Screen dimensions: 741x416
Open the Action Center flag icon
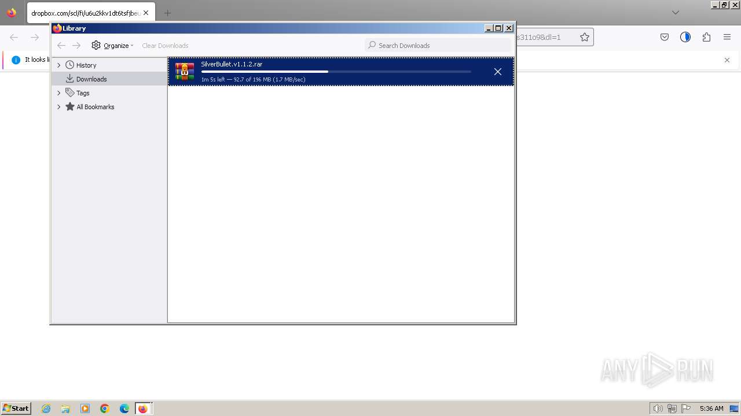pyautogui.click(x=686, y=408)
